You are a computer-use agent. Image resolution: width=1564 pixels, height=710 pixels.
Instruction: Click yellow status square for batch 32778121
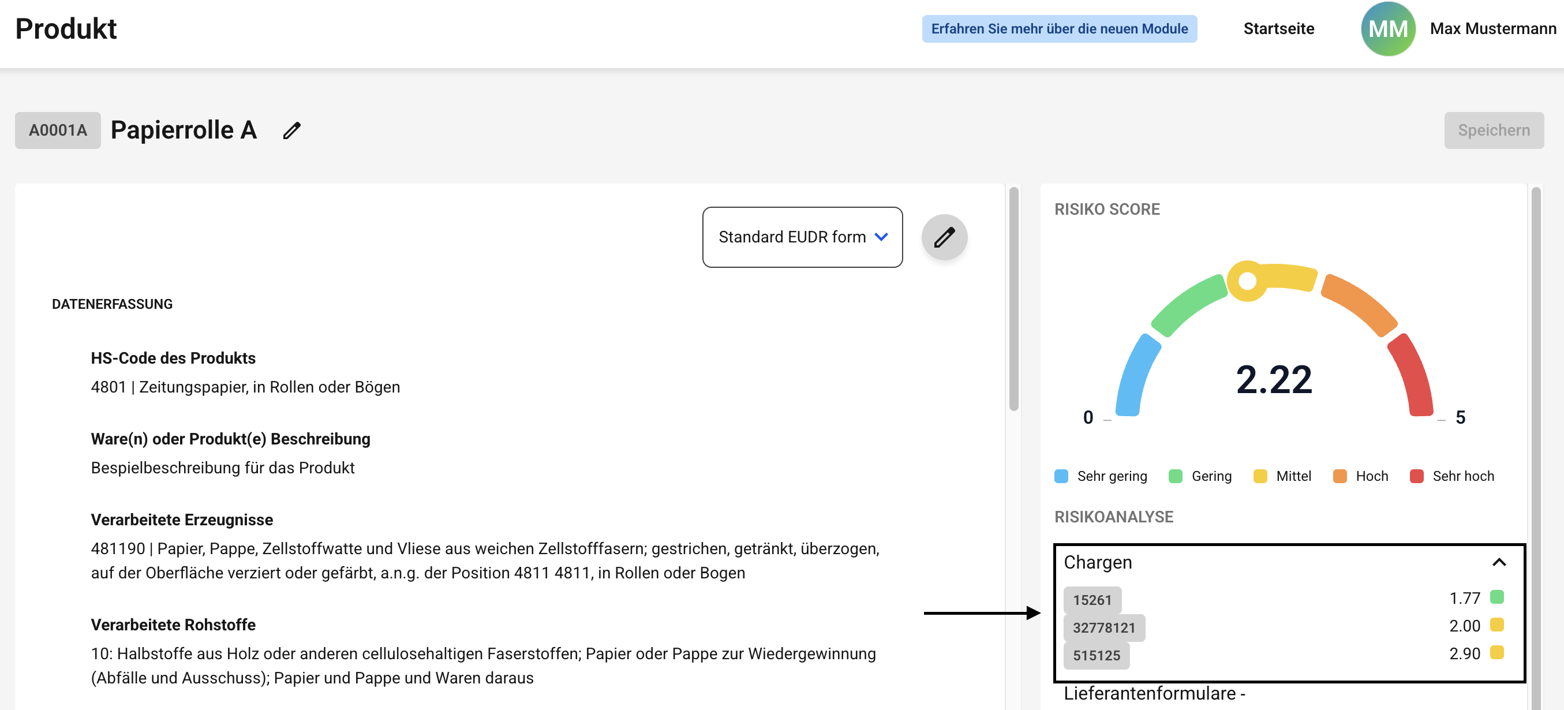click(1496, 625)
